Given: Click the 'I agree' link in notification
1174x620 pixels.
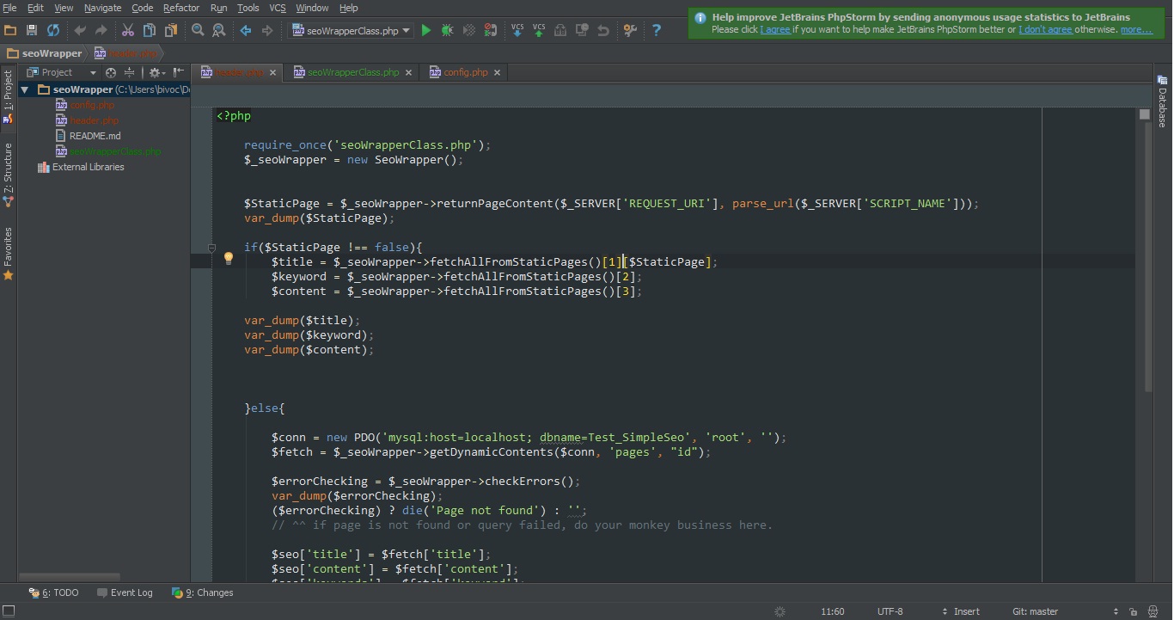Looking at the screenshot, I should (x=775, y=29).
